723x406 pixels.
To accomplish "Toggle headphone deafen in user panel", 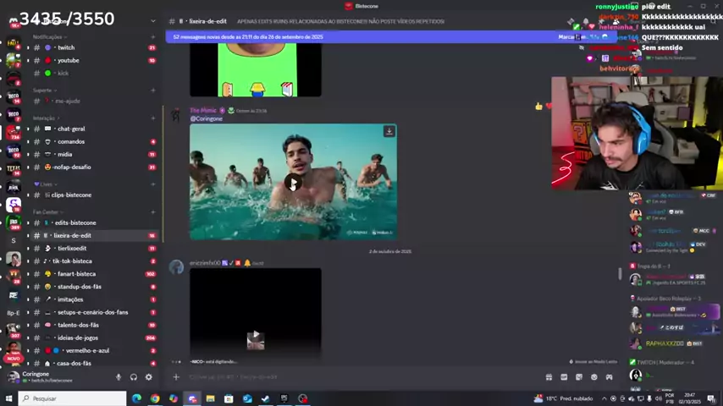I will [133, 377].
